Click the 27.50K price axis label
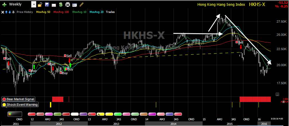 tap(281, 22)
